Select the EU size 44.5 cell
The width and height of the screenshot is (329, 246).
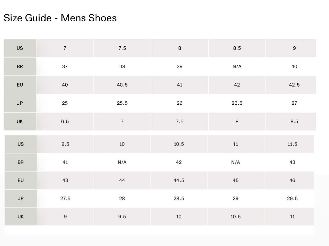pyautogui.click(x=179, y=180)
